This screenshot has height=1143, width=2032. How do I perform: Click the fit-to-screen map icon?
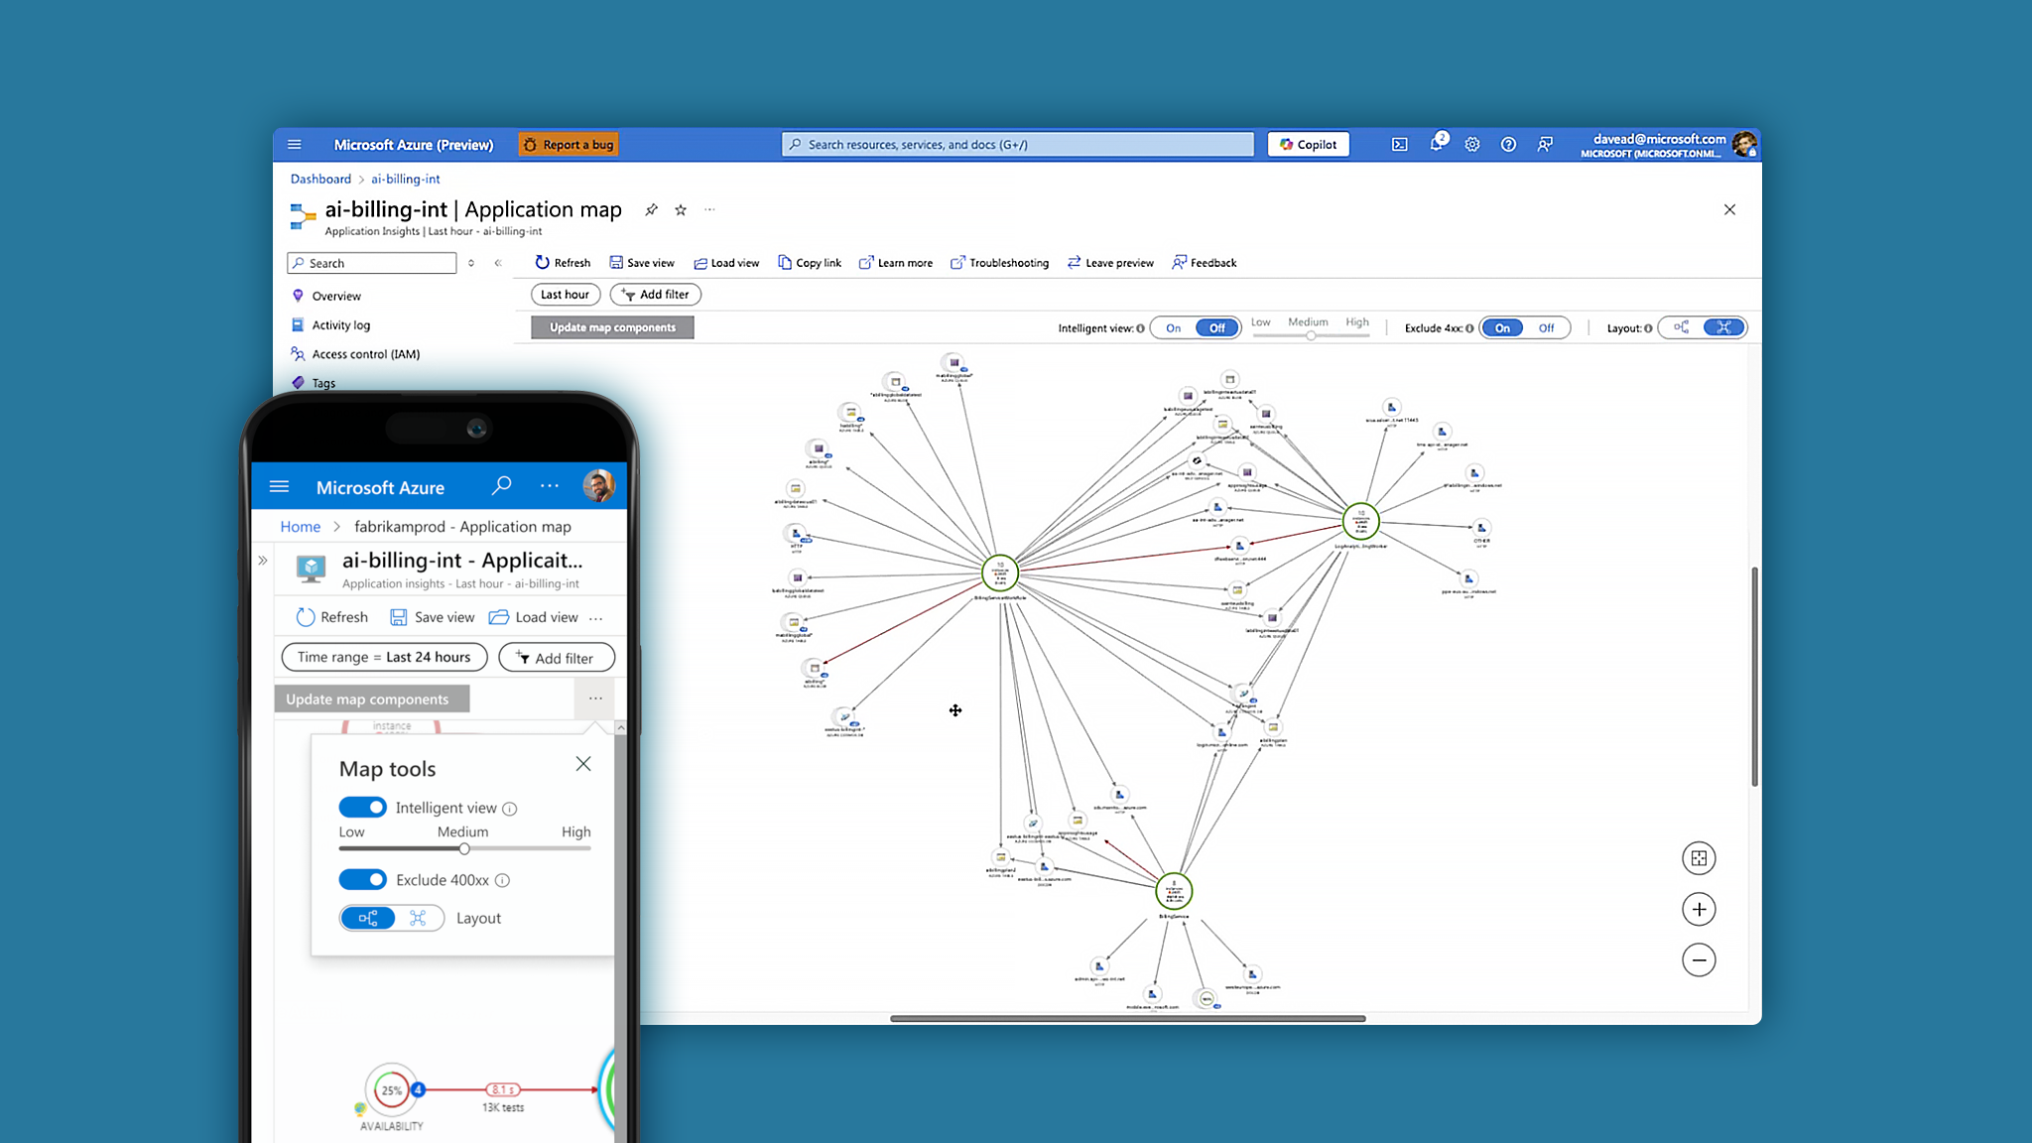coord(1699,858)
